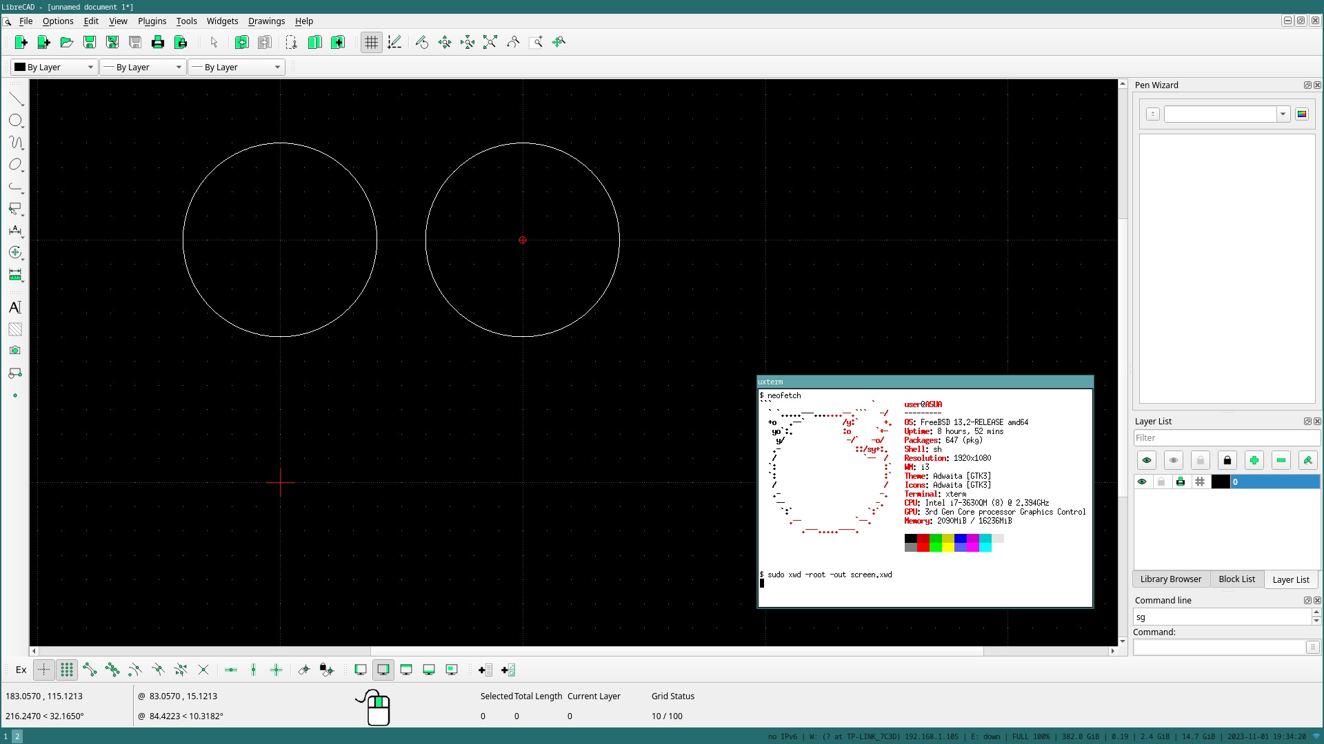The width and height of the screenshot is (1324, 744).
Task: Toggle Snap on Endpoints
Action: click(x=89, y=670)
